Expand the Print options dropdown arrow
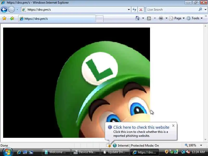 tap(166, 18)
